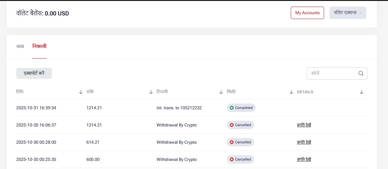Viewport: 388px width, 169px height.
Task: Click Cancelled badge for 614.21 withdrawal
Action: (240, 142)
